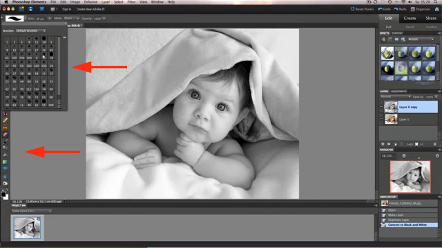Click the adjustment layer half-circle icon

point(395,144)
